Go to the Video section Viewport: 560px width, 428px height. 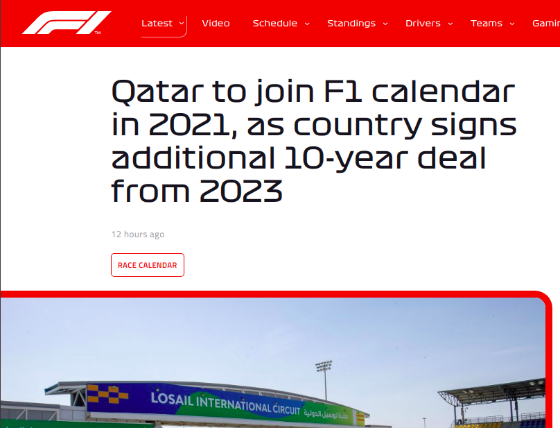(x=216, y=24)
